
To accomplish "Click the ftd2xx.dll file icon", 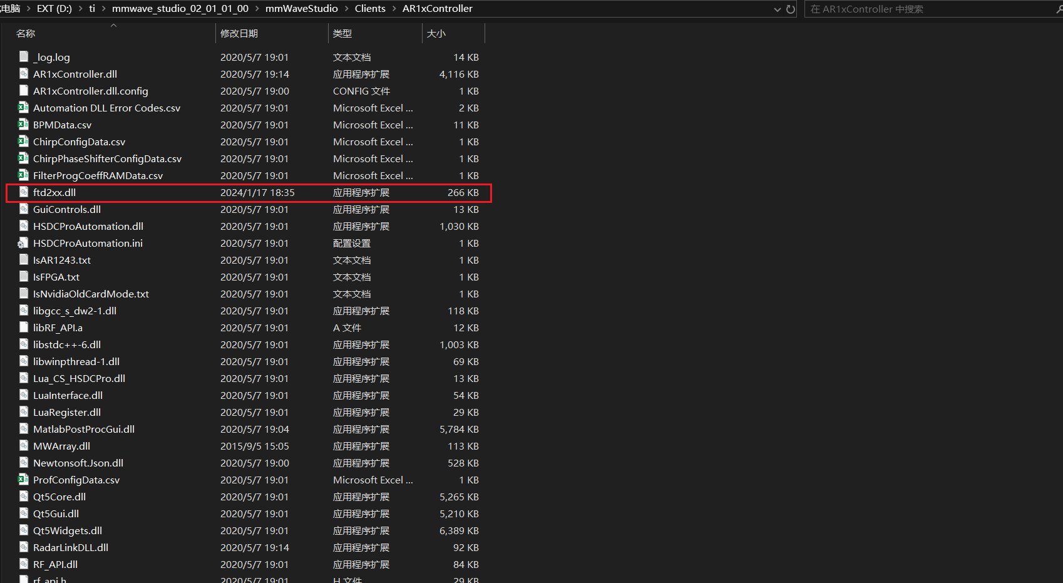I will point(24,192).
